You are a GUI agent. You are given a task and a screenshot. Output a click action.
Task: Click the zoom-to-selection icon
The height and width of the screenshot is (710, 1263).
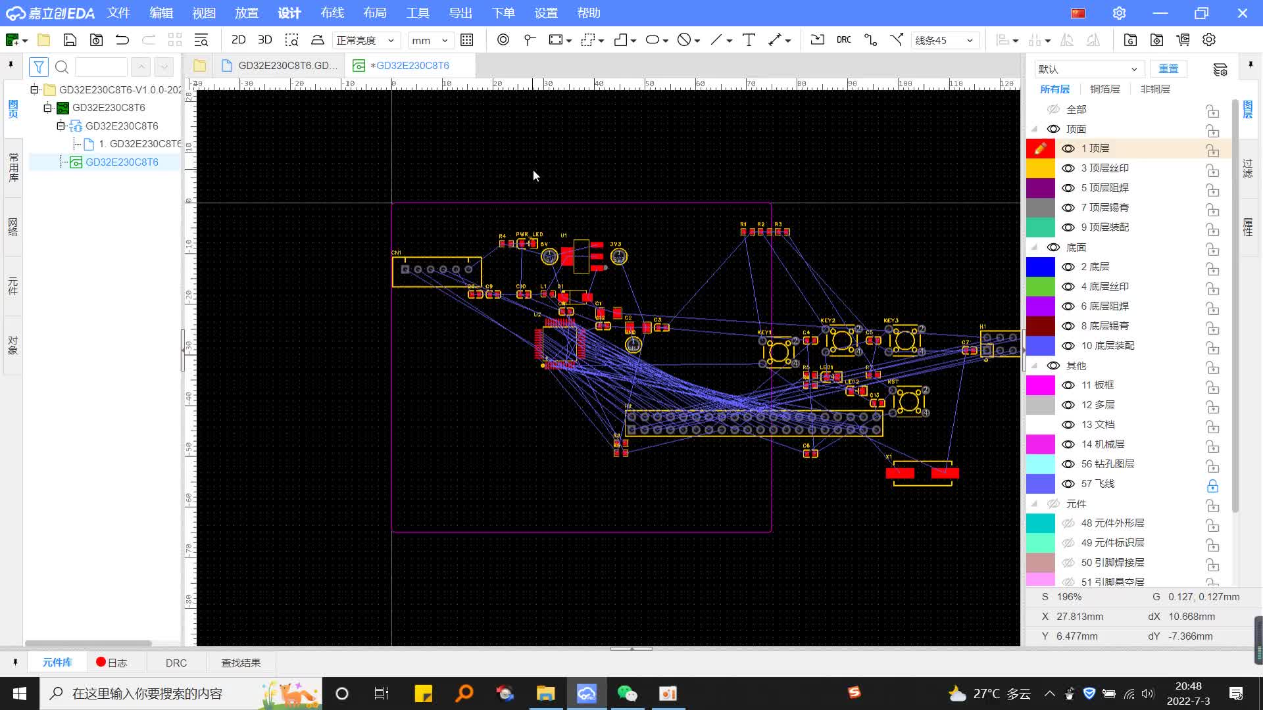click(291, 40)
